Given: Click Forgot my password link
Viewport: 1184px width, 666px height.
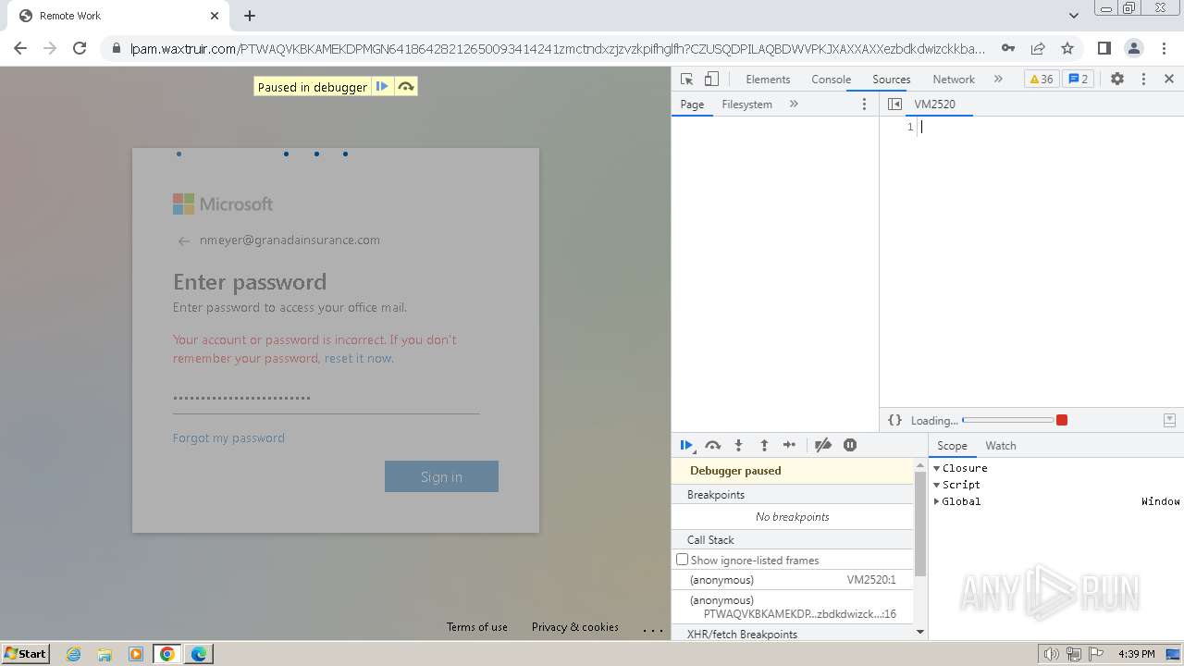Looking at the screenshot, I should pos(228,438).
